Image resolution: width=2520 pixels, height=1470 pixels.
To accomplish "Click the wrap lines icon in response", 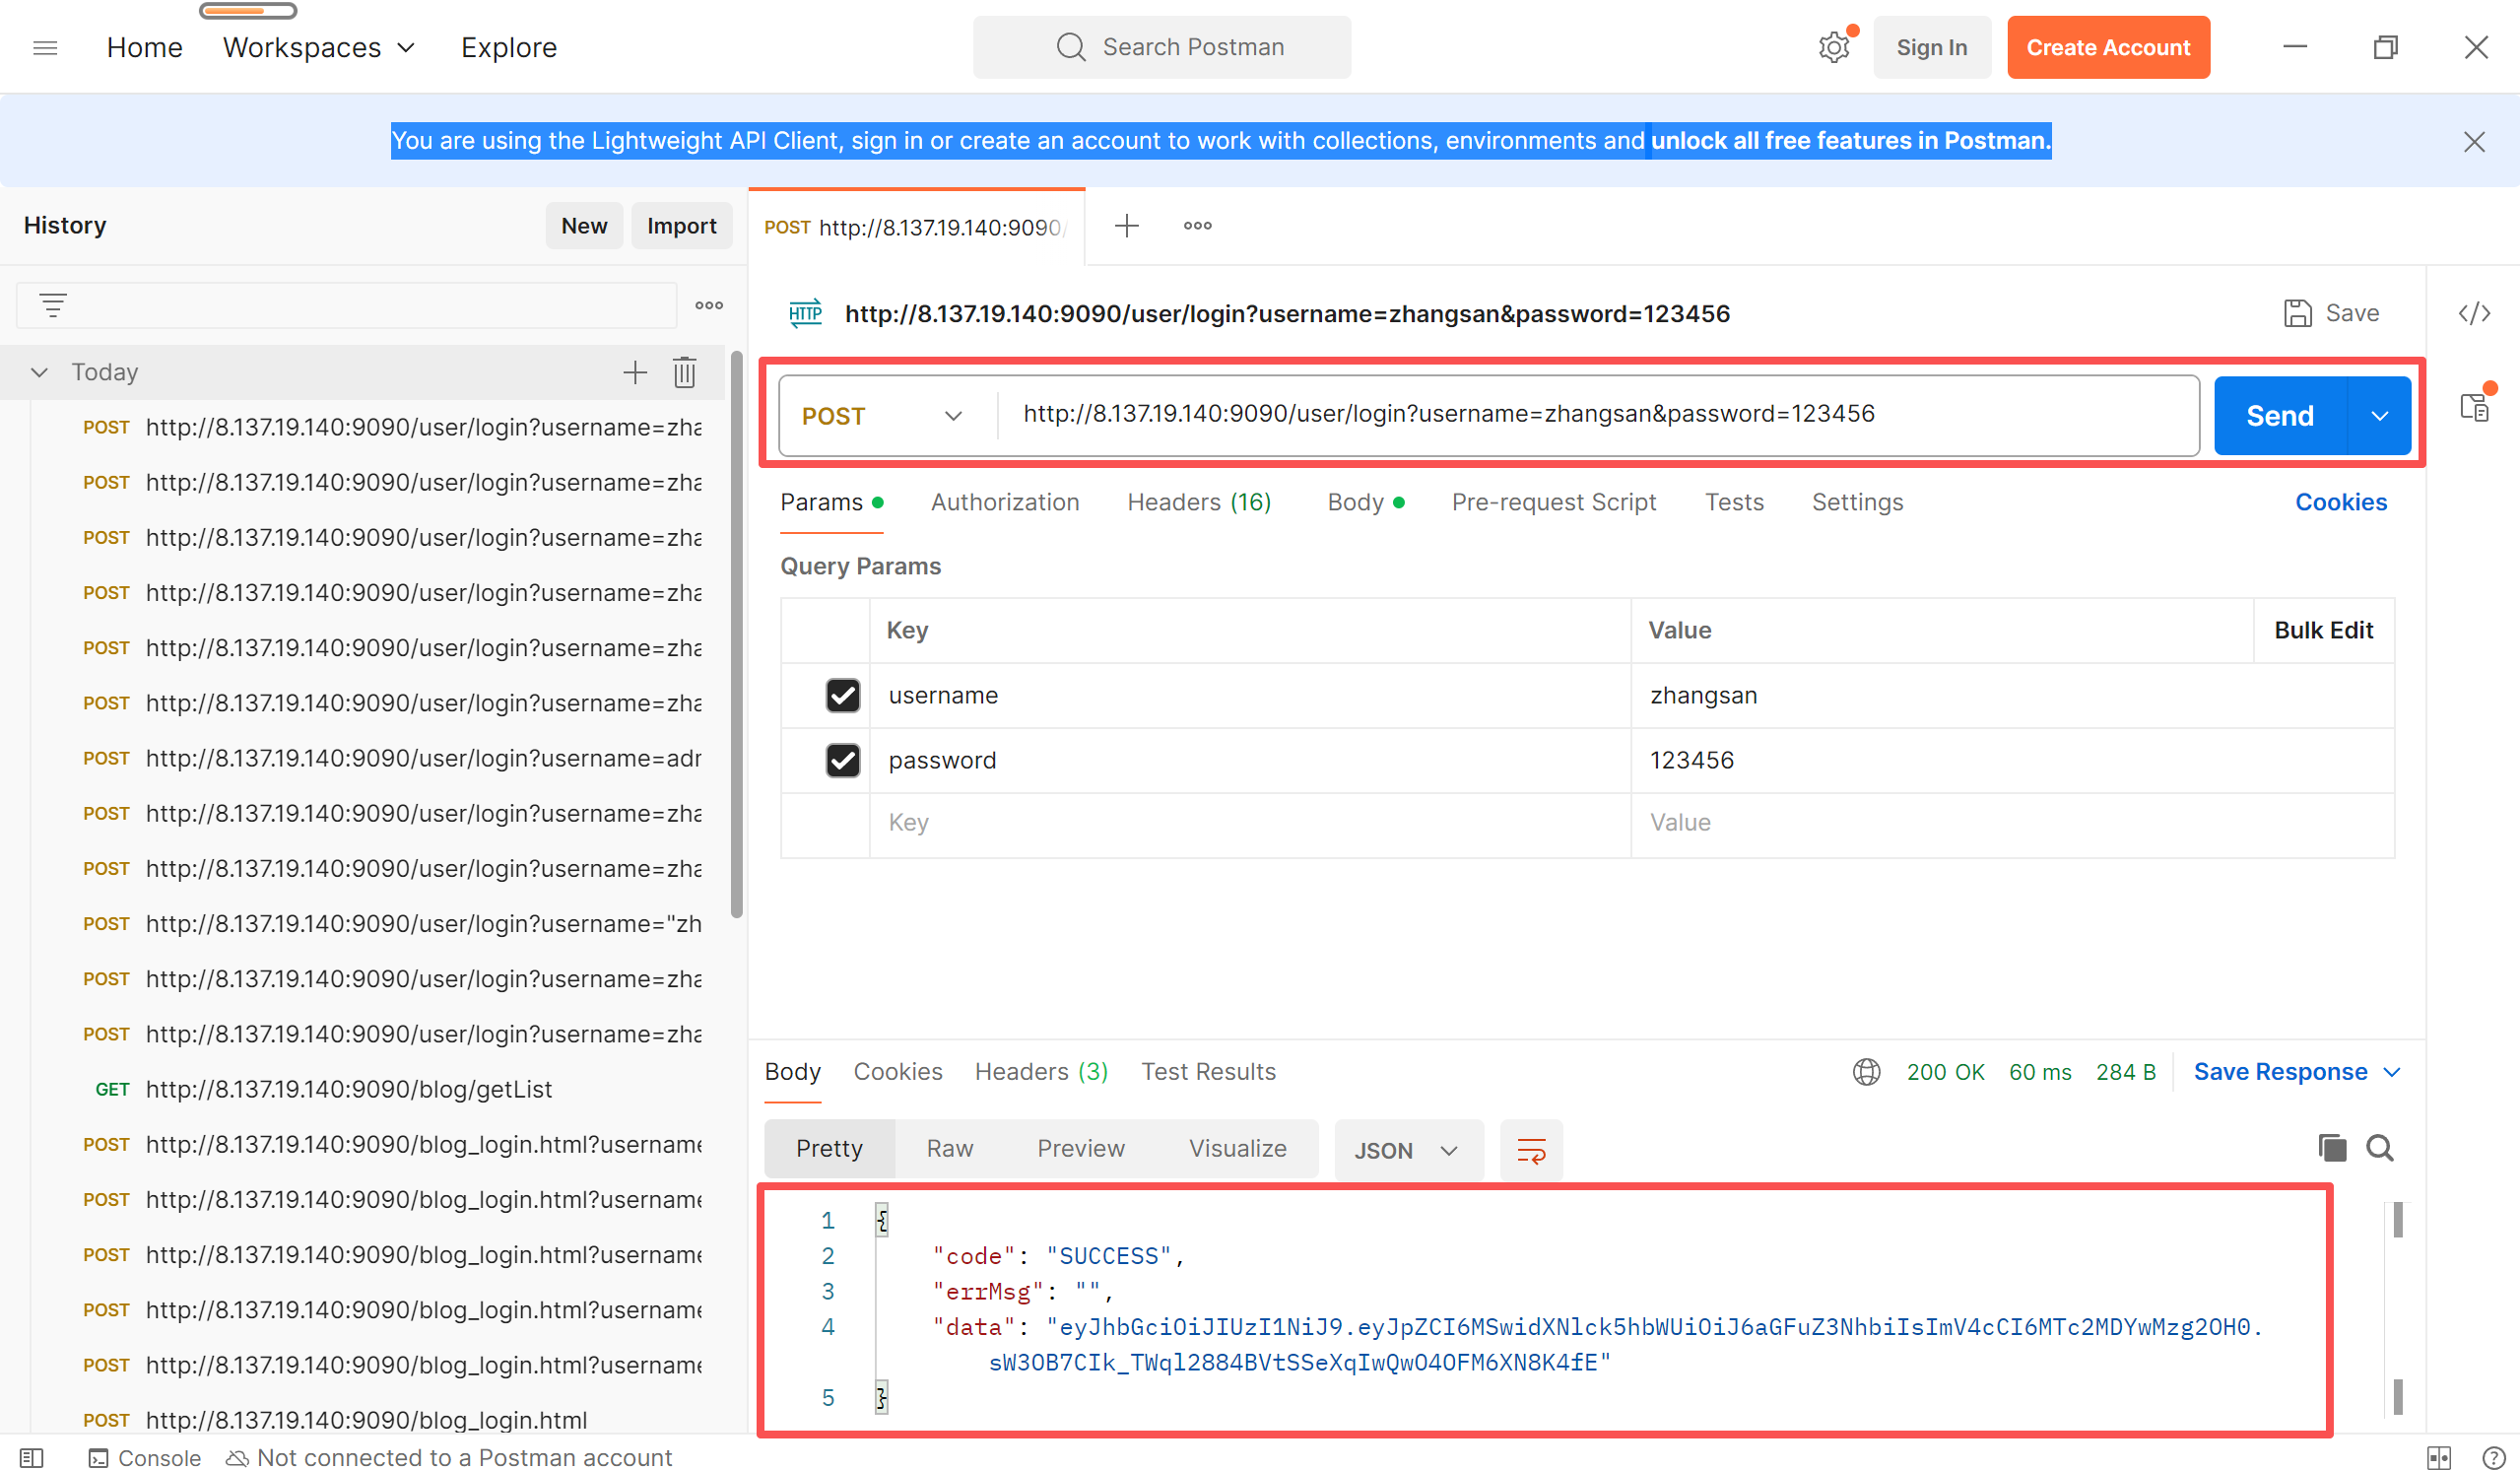I will (1530, 1150).
